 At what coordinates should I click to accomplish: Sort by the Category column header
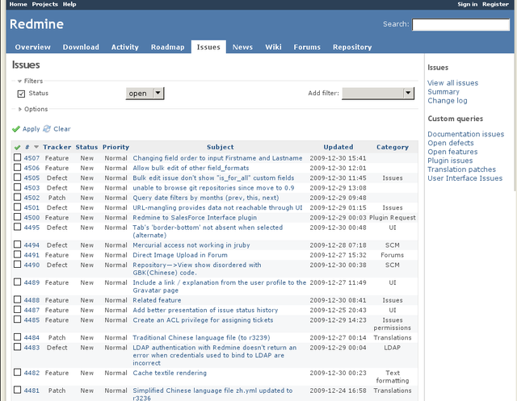393,147
